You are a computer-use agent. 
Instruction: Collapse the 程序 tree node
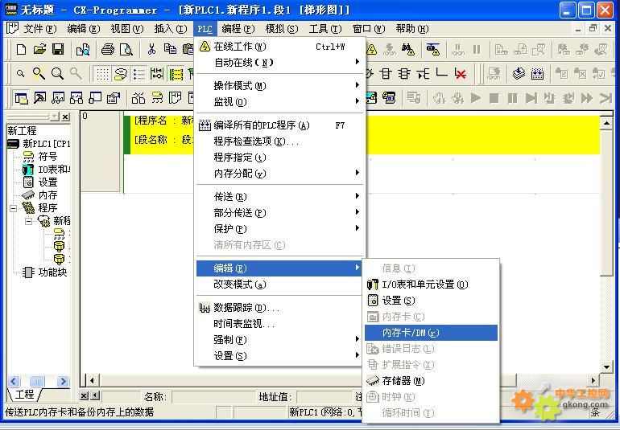13,208
